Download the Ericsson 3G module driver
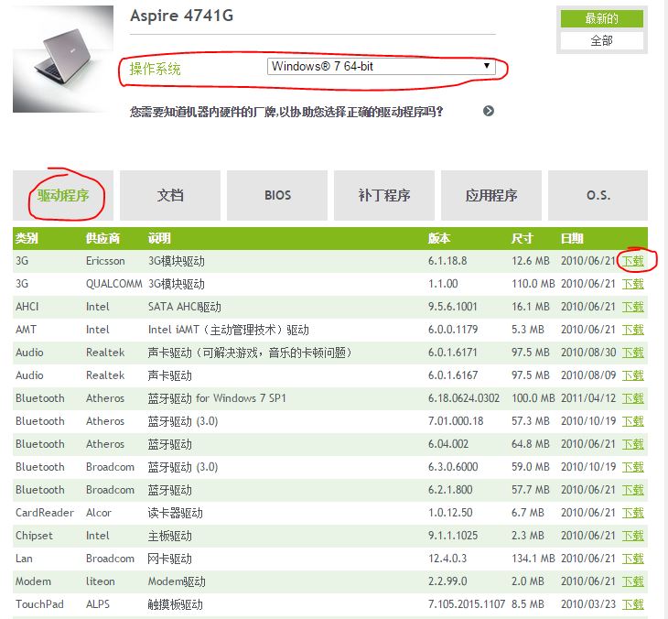Screen dimensions: 668x619 pos(633,261)
